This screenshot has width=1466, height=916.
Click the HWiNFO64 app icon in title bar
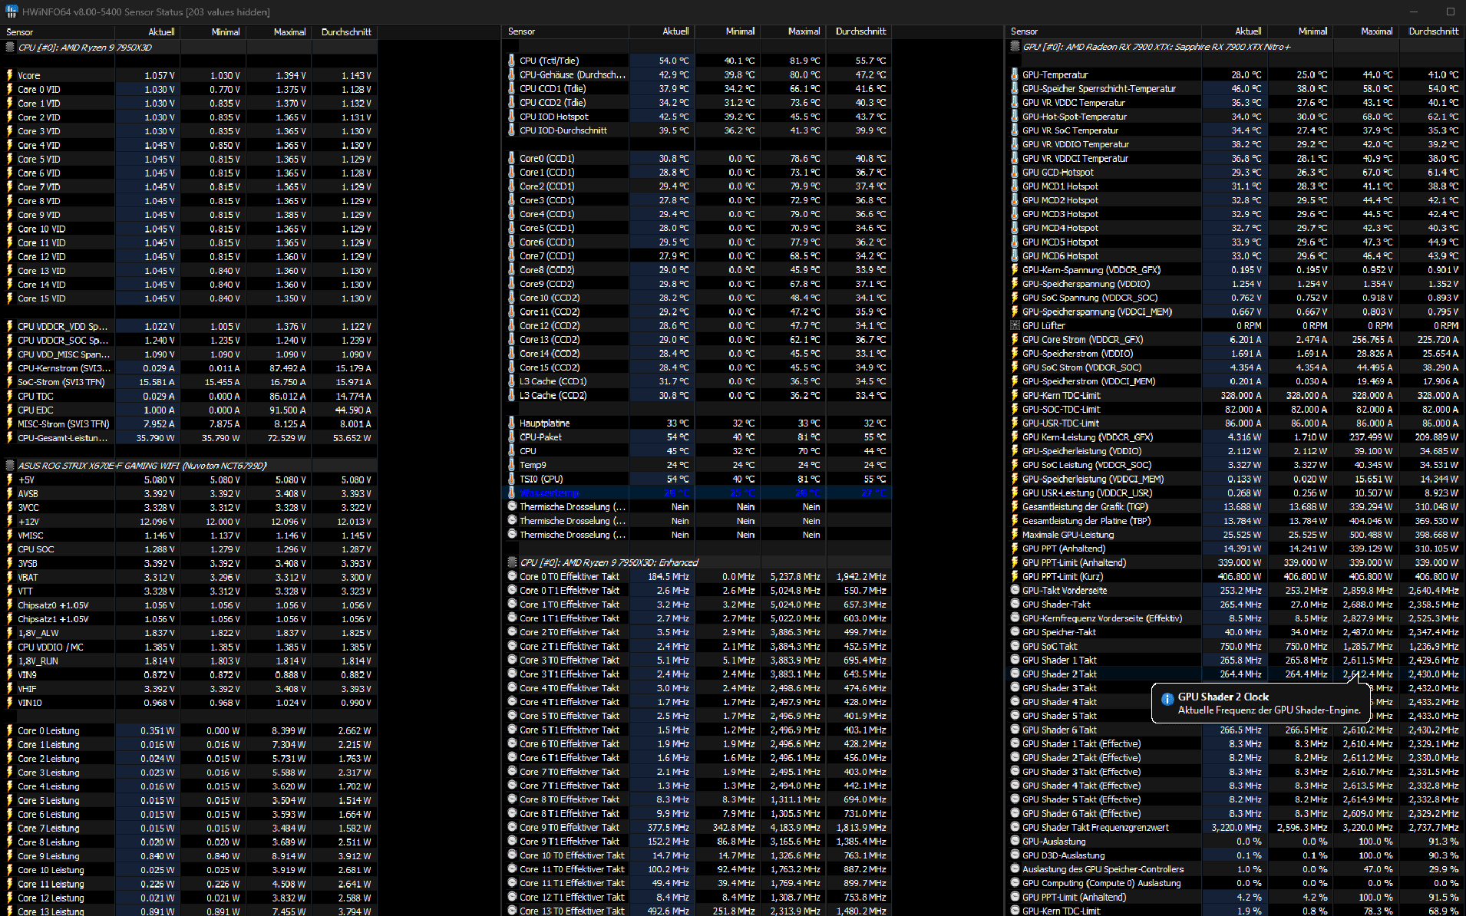coord(11,12)
